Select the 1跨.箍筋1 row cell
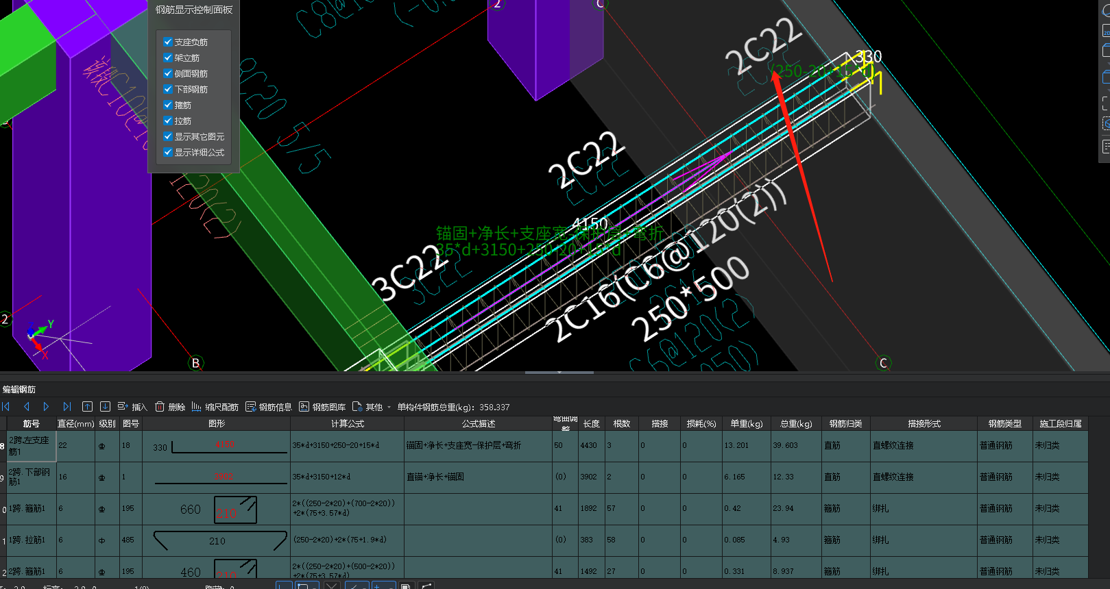The width and height of the screenshot is (1110, 589). pyautogui.click(x=31, y=509)
